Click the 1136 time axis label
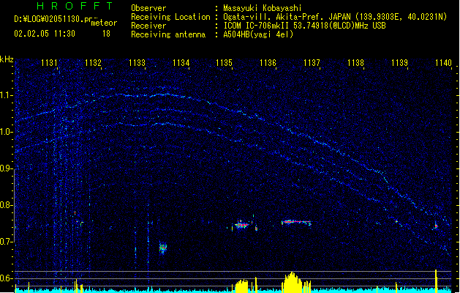Viewport: 460px width, 293px height. tap(268, 63)
